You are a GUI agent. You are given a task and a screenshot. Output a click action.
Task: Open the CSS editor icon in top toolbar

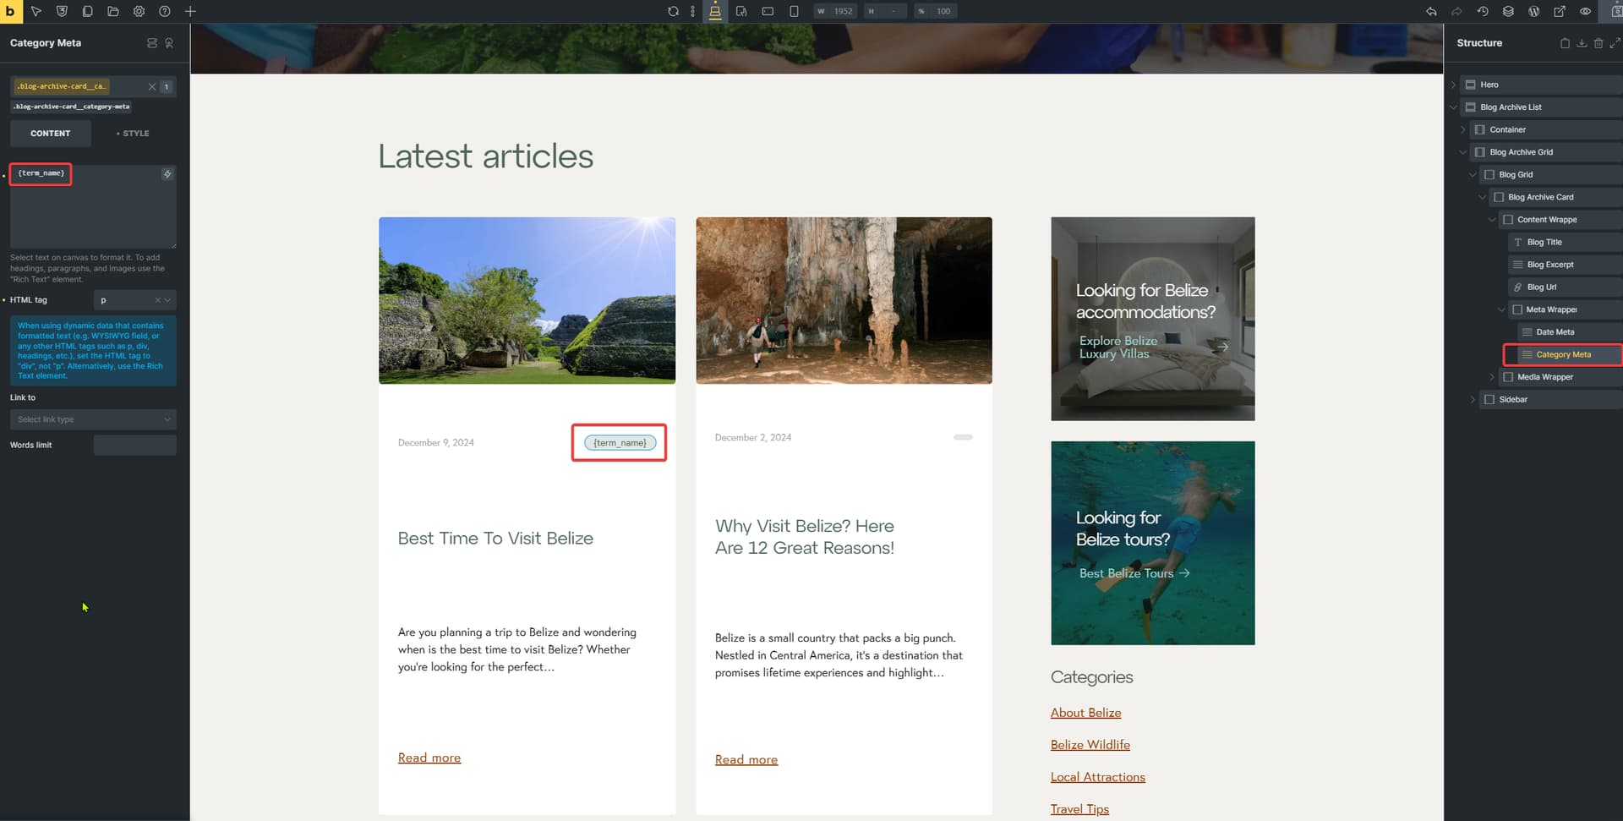click(x=62, y=11)
